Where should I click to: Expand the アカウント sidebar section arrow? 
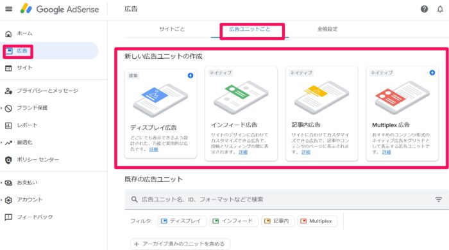pos(1,200)
